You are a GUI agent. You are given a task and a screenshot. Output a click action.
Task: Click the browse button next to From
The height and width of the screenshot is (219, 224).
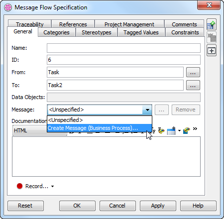click(x=193, y=72)
